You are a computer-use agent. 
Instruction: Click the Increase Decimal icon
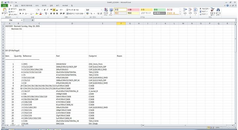tap(98, 14)
